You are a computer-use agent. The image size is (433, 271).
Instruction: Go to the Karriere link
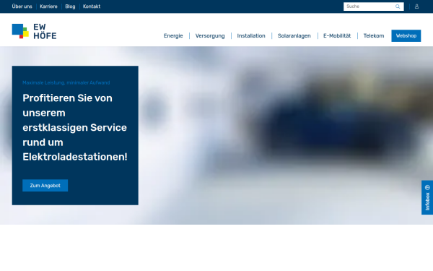click(48, 7)
